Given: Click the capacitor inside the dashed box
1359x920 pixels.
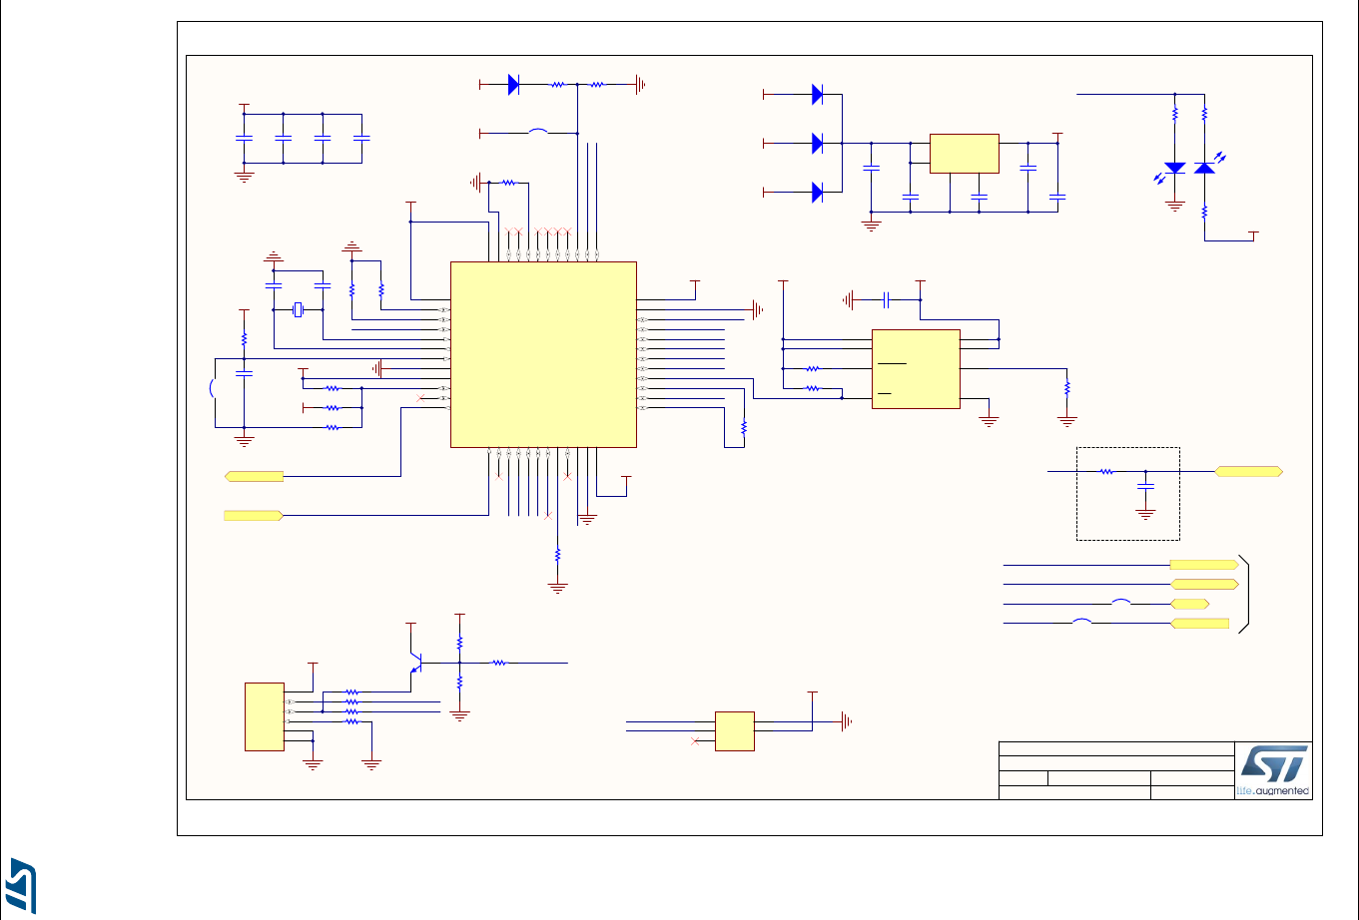Looking at the screenshot, I should pyautogui.click(x=1145, y=486).
